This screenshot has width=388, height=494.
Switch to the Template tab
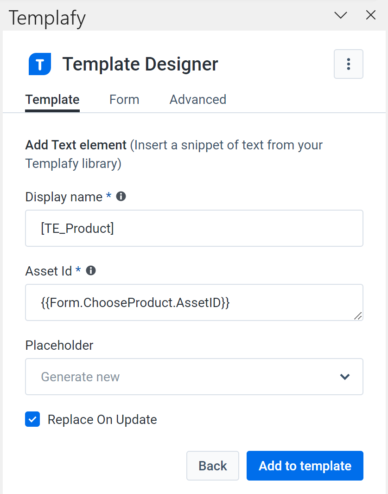(x=52, y=100)
